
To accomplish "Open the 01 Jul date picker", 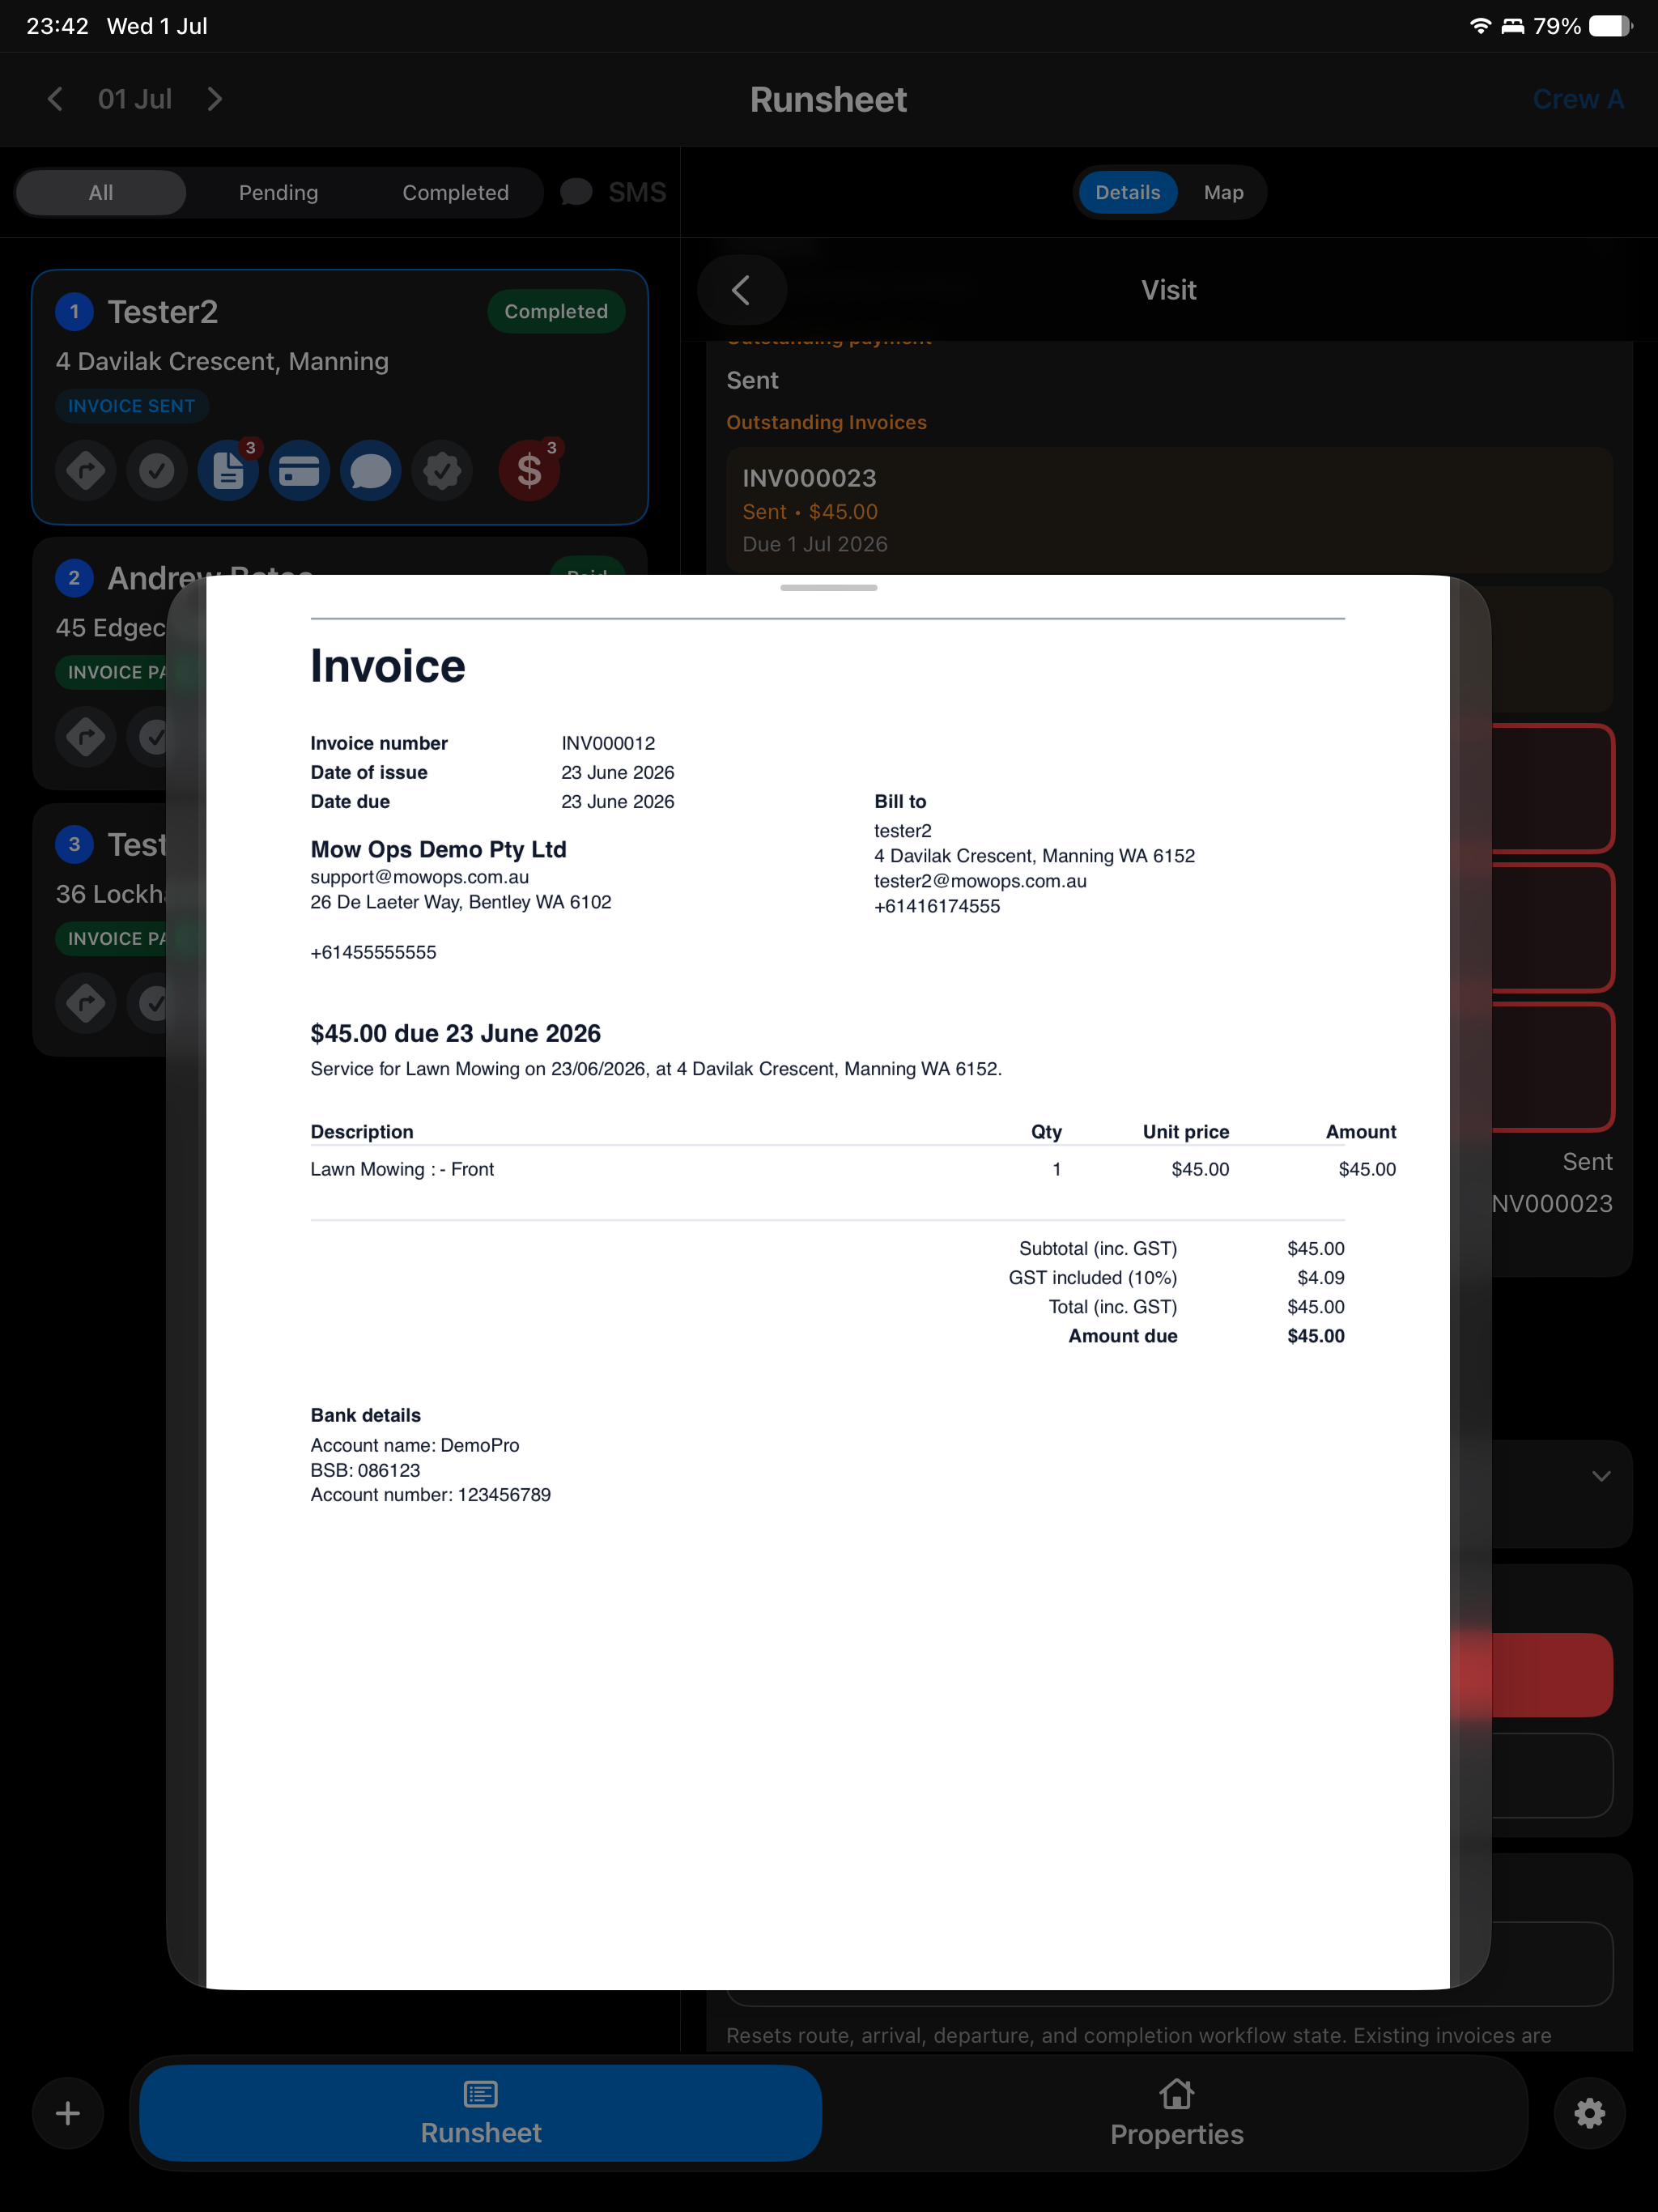I will tap(135, 99).
